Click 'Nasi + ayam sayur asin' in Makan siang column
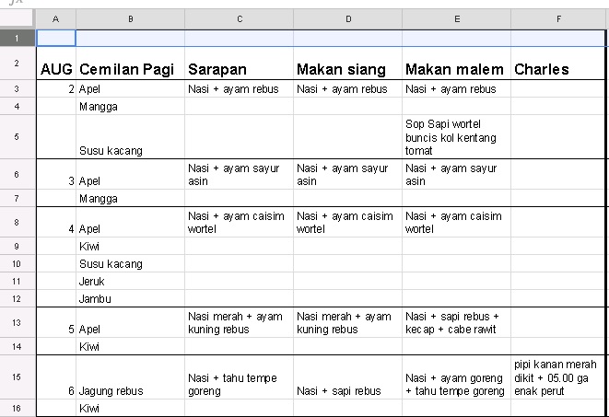Viewport: 609px width, 417px height. point(348,174)
